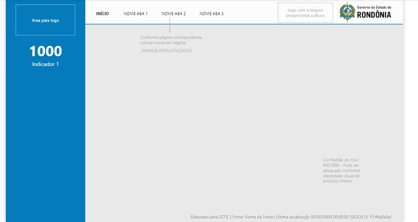Image resolution: width=418 pixels, height=222 pixels.
Task: Go to the NOME ABA 2 page
Action: 174,13
